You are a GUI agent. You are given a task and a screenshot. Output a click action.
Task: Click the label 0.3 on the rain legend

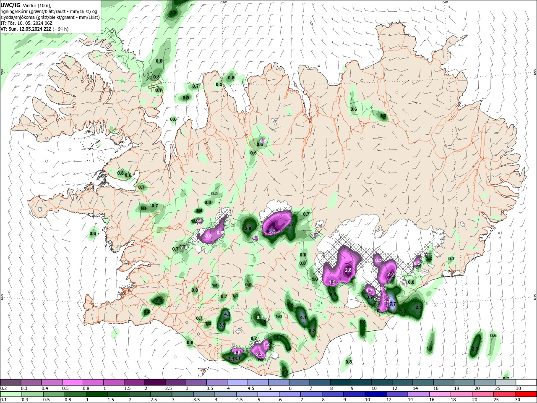[x=25, y=400]
